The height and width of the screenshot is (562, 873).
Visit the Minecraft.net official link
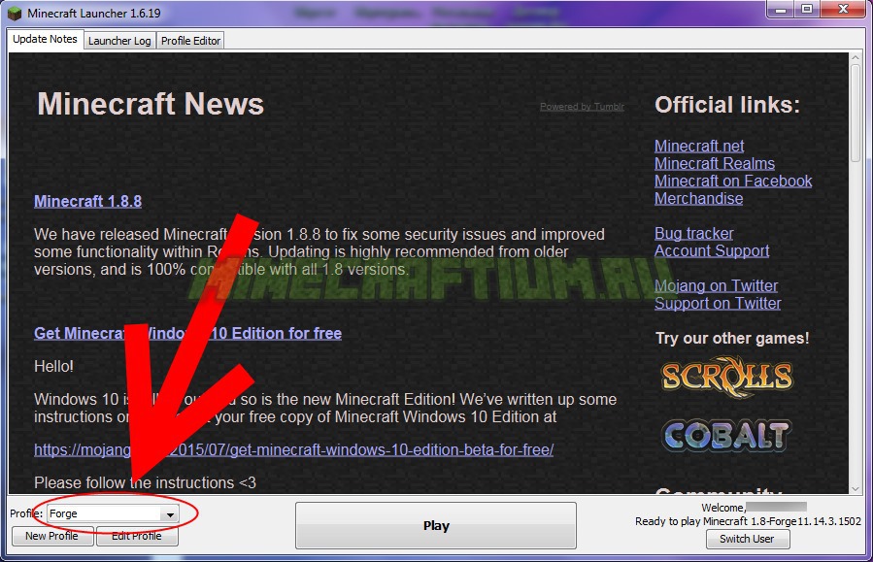click(699, 146)
